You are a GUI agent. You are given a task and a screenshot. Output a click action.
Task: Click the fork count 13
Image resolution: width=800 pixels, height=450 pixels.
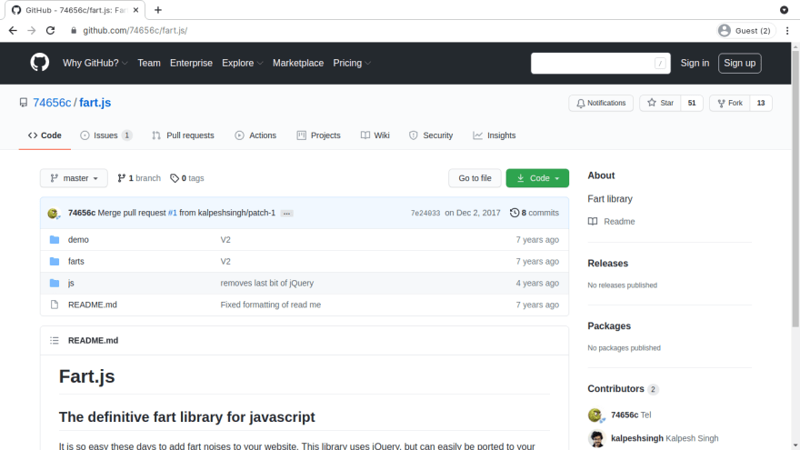(761, 103)
